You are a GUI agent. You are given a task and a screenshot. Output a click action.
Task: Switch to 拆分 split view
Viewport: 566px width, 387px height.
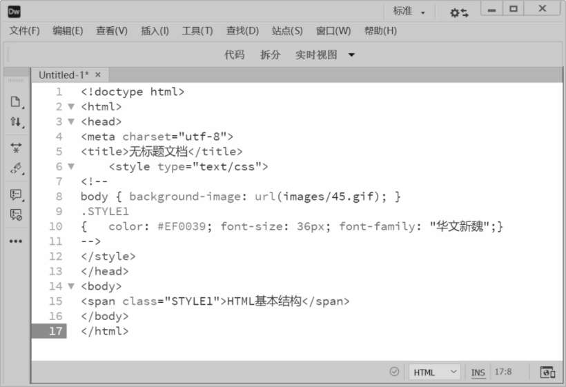click(270, 55)
